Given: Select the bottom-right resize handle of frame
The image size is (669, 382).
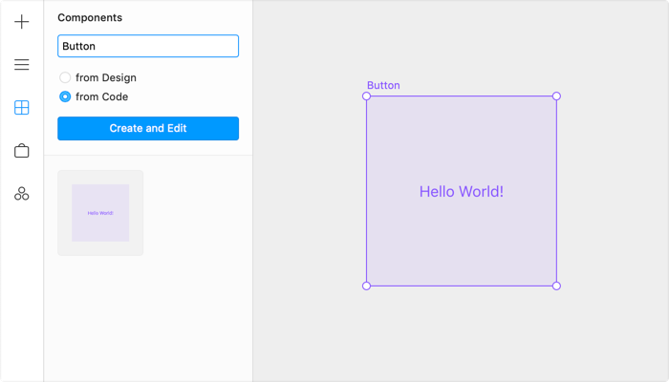Looking at the screenshot, I should [x=556, y=286].
